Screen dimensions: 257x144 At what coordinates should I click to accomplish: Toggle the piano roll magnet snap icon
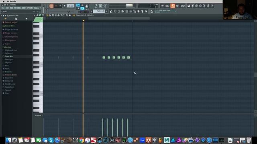[40, 15]
